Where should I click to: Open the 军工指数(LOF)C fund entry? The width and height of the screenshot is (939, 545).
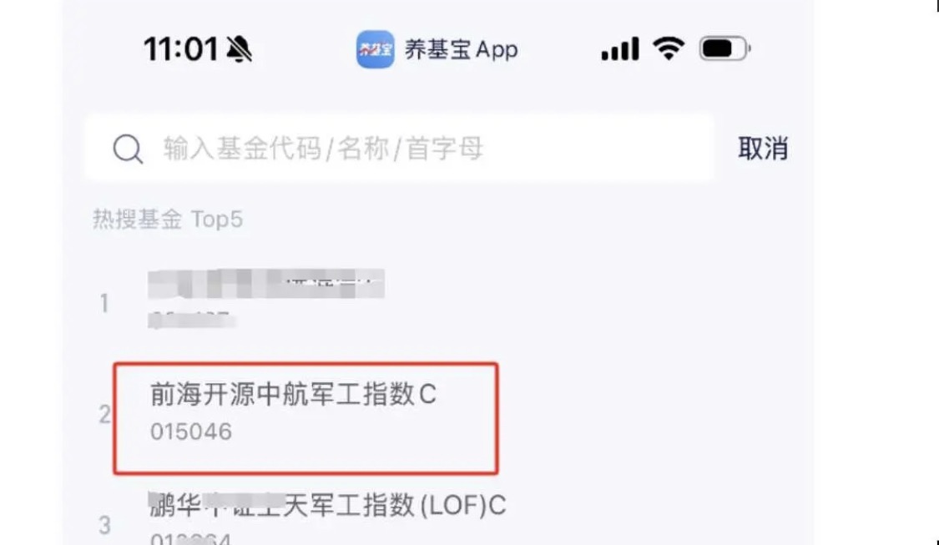pyautogui.click(x=327, y=506)
